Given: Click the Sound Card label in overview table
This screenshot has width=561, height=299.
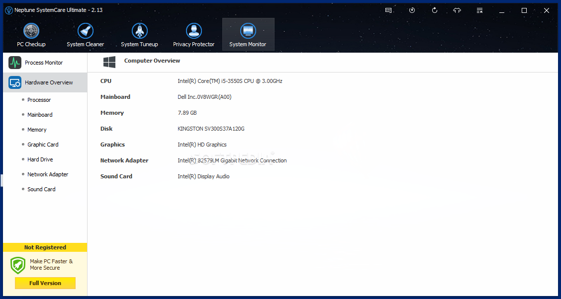Looking at the screenshot, I should point(116,176).
